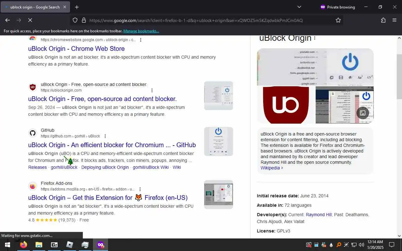Click the Private browsing indicator

pos(338,7)
